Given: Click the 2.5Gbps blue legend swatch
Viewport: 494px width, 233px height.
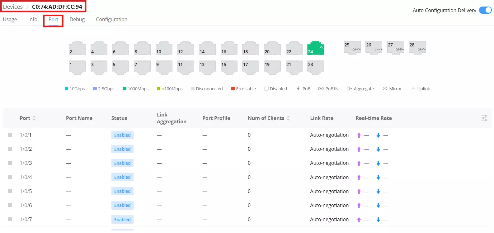Looking at the screenshot, I should pyautogui.click(x=95, y=89).
